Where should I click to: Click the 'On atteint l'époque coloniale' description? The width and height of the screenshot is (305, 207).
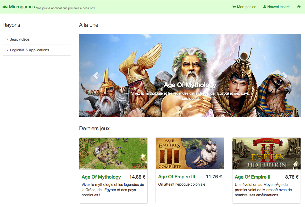182,184
